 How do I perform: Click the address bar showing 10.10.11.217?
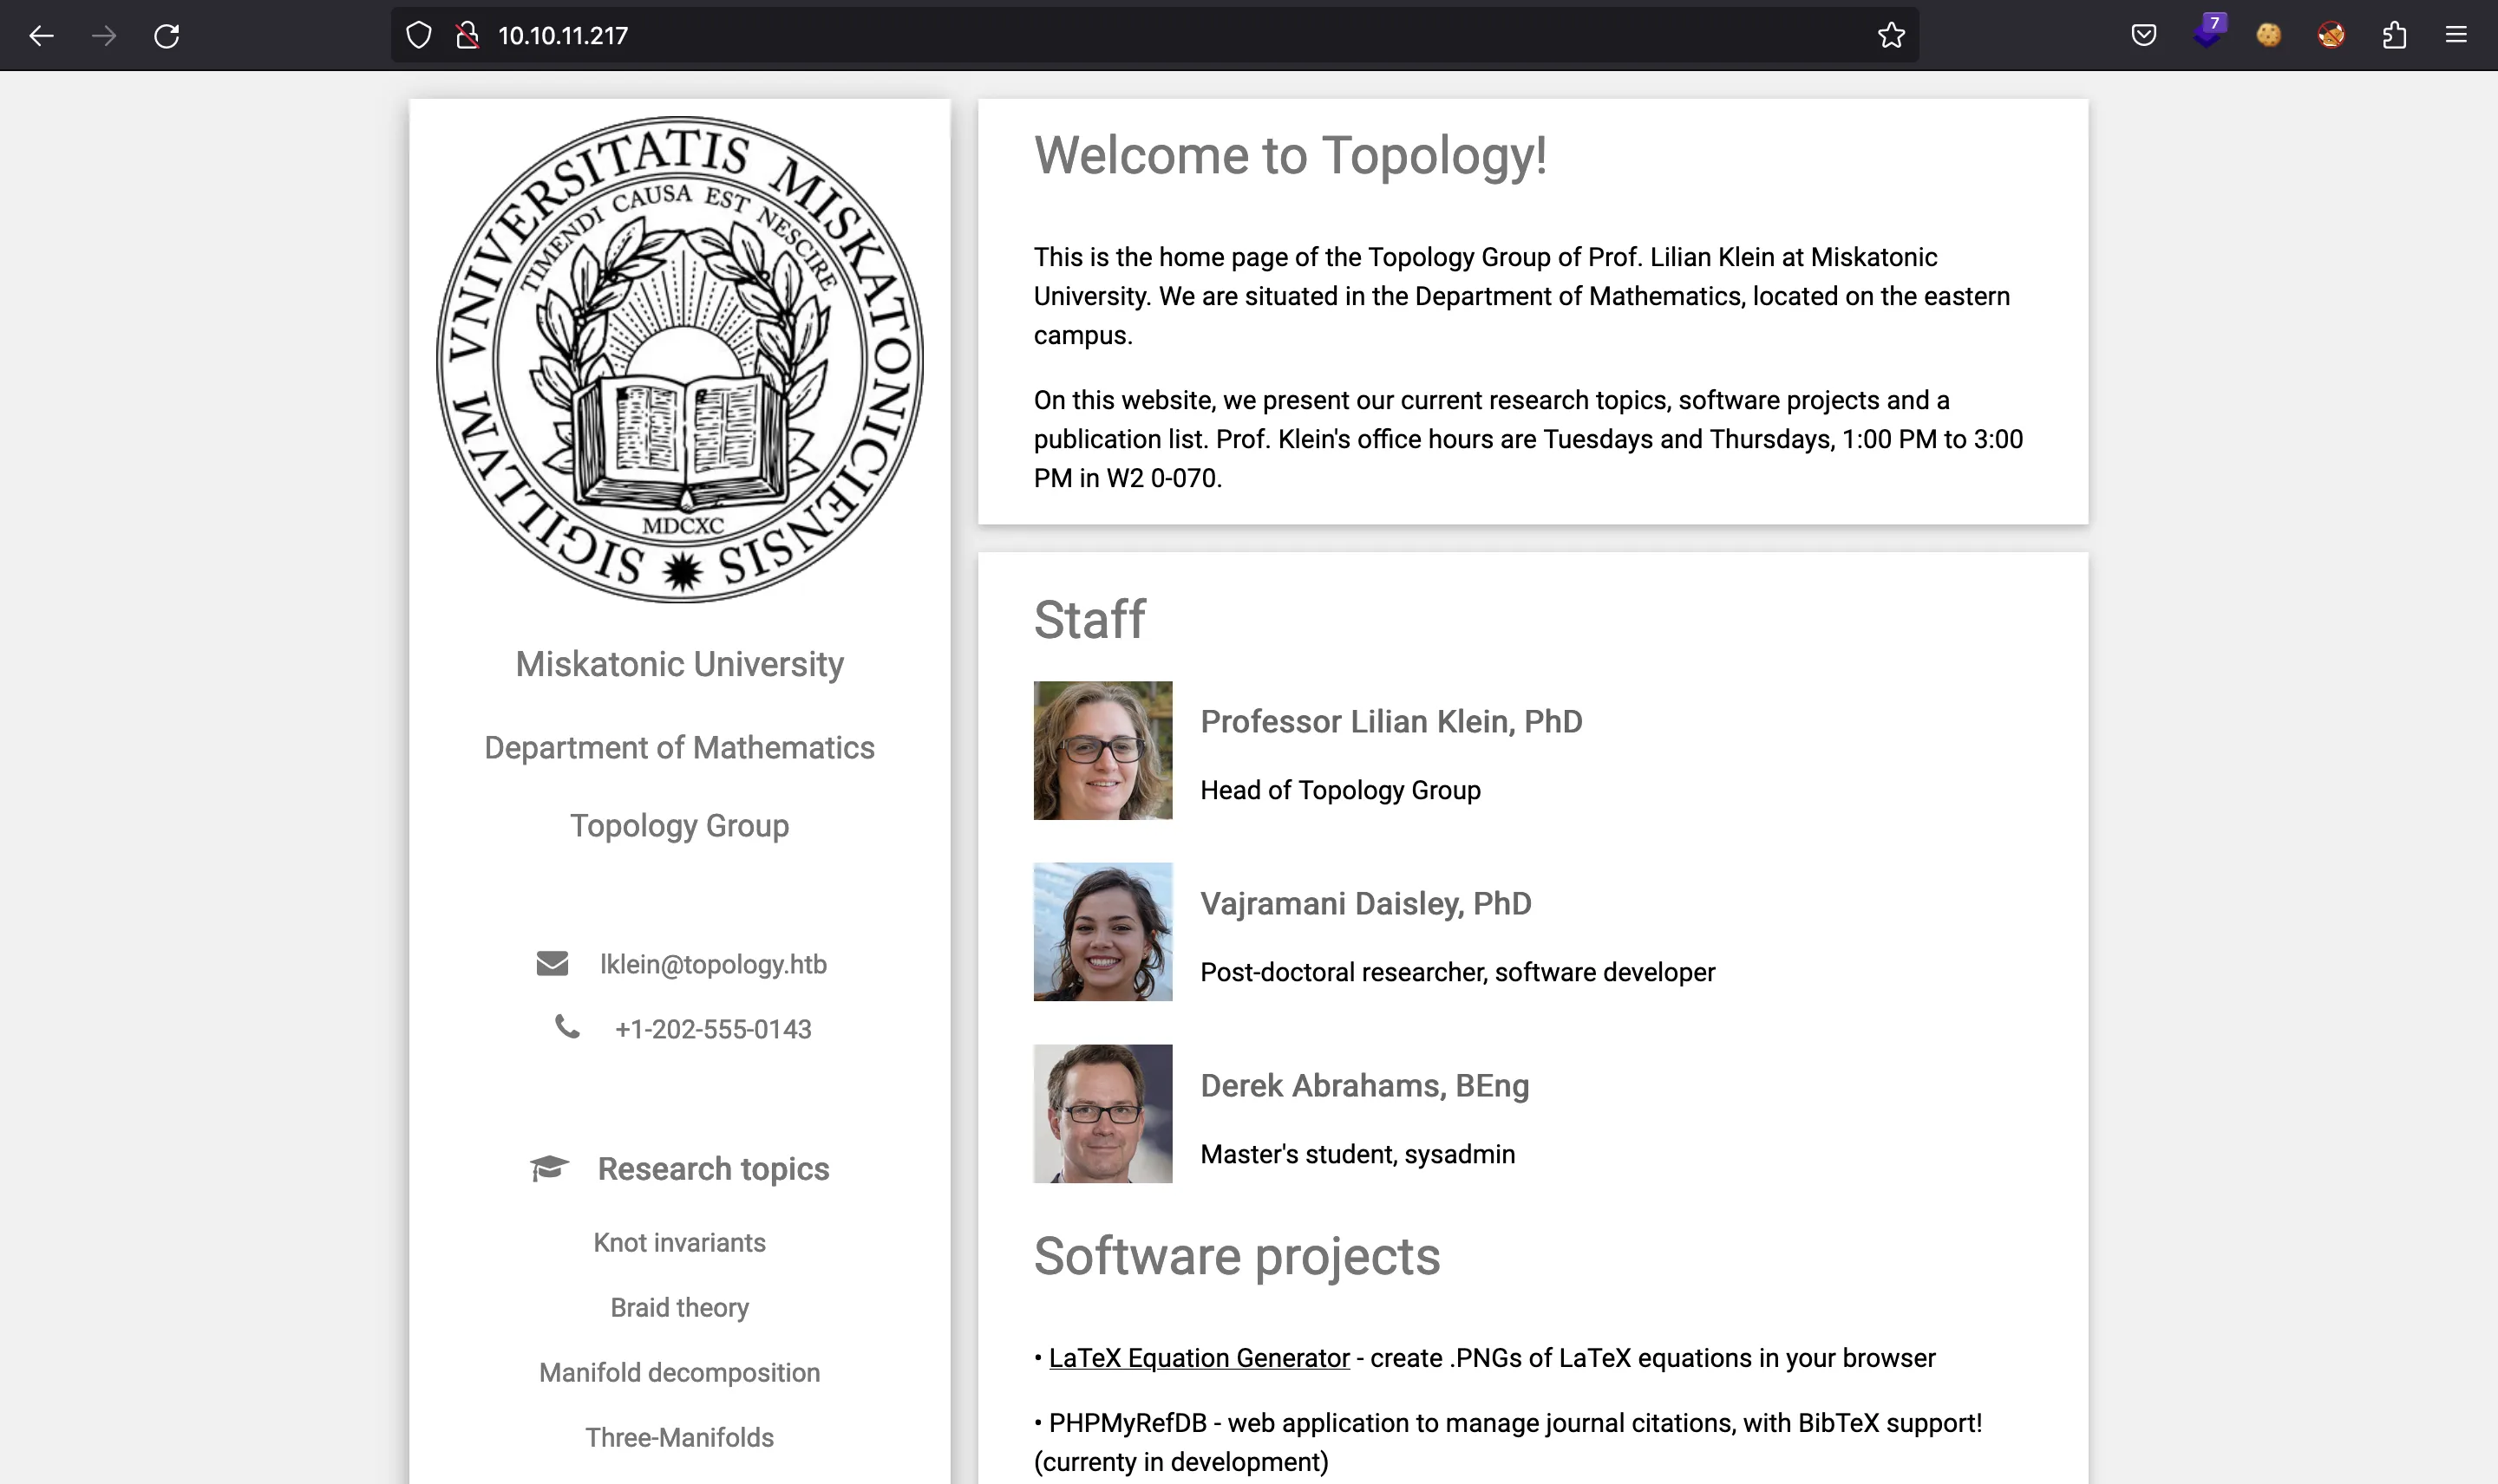point(1154,36)
